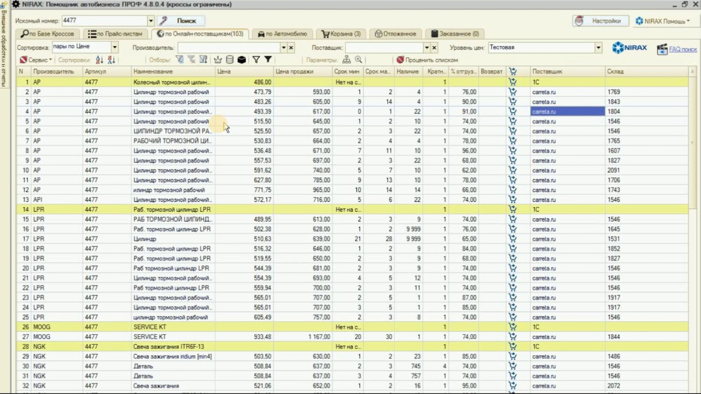Select the highlighted carreta.ru cell in row 4
701x394 pixels.
click(x=567, y=111)
